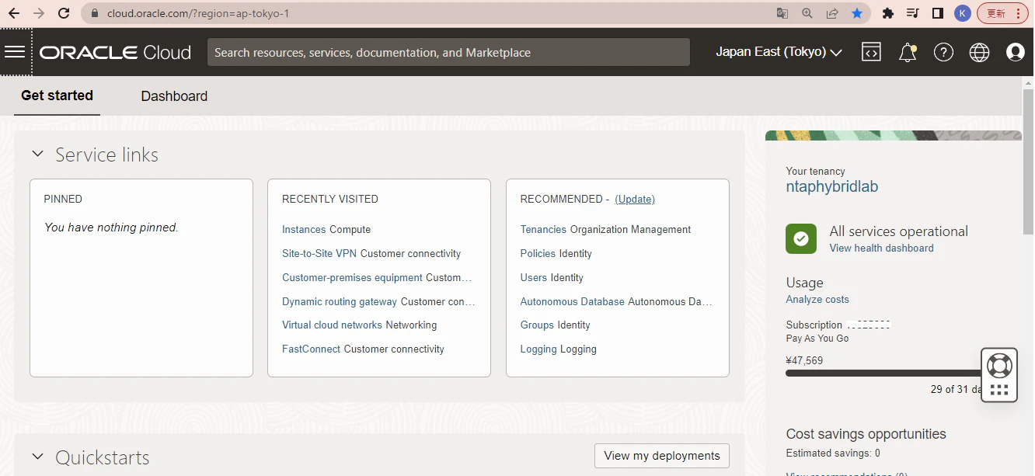Open the Instances Compute link
This screenshot has width=1035, height=476.
(326, 230)
